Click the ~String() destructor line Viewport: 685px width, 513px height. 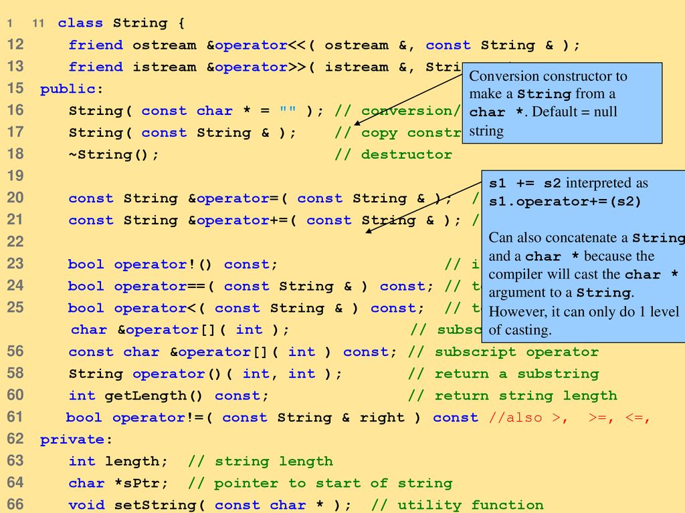[114, 154]
